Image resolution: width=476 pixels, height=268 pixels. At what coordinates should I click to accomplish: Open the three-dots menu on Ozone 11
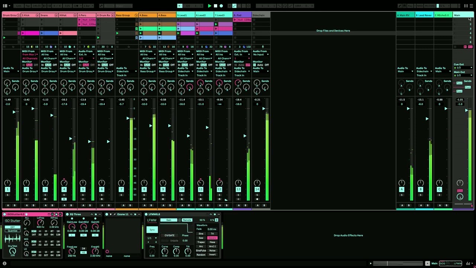point(139,214)
